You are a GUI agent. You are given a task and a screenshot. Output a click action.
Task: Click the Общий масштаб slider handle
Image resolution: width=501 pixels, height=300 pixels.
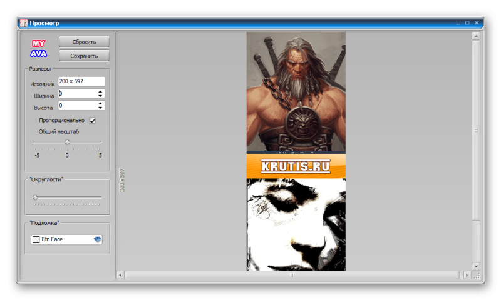point(67,142)
